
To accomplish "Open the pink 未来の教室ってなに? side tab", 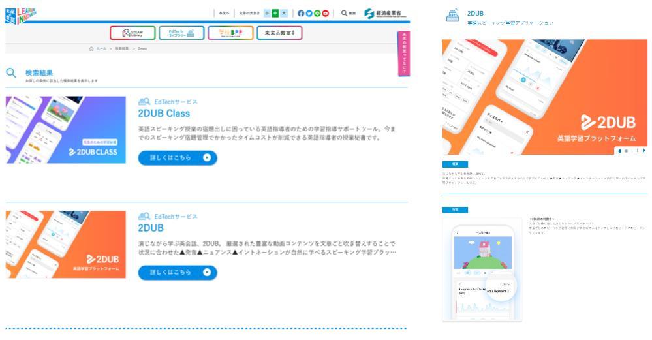I will pyautogui.click(x=404, y=54).
